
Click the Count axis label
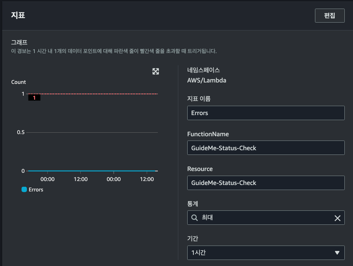click(x=18, y=82)
